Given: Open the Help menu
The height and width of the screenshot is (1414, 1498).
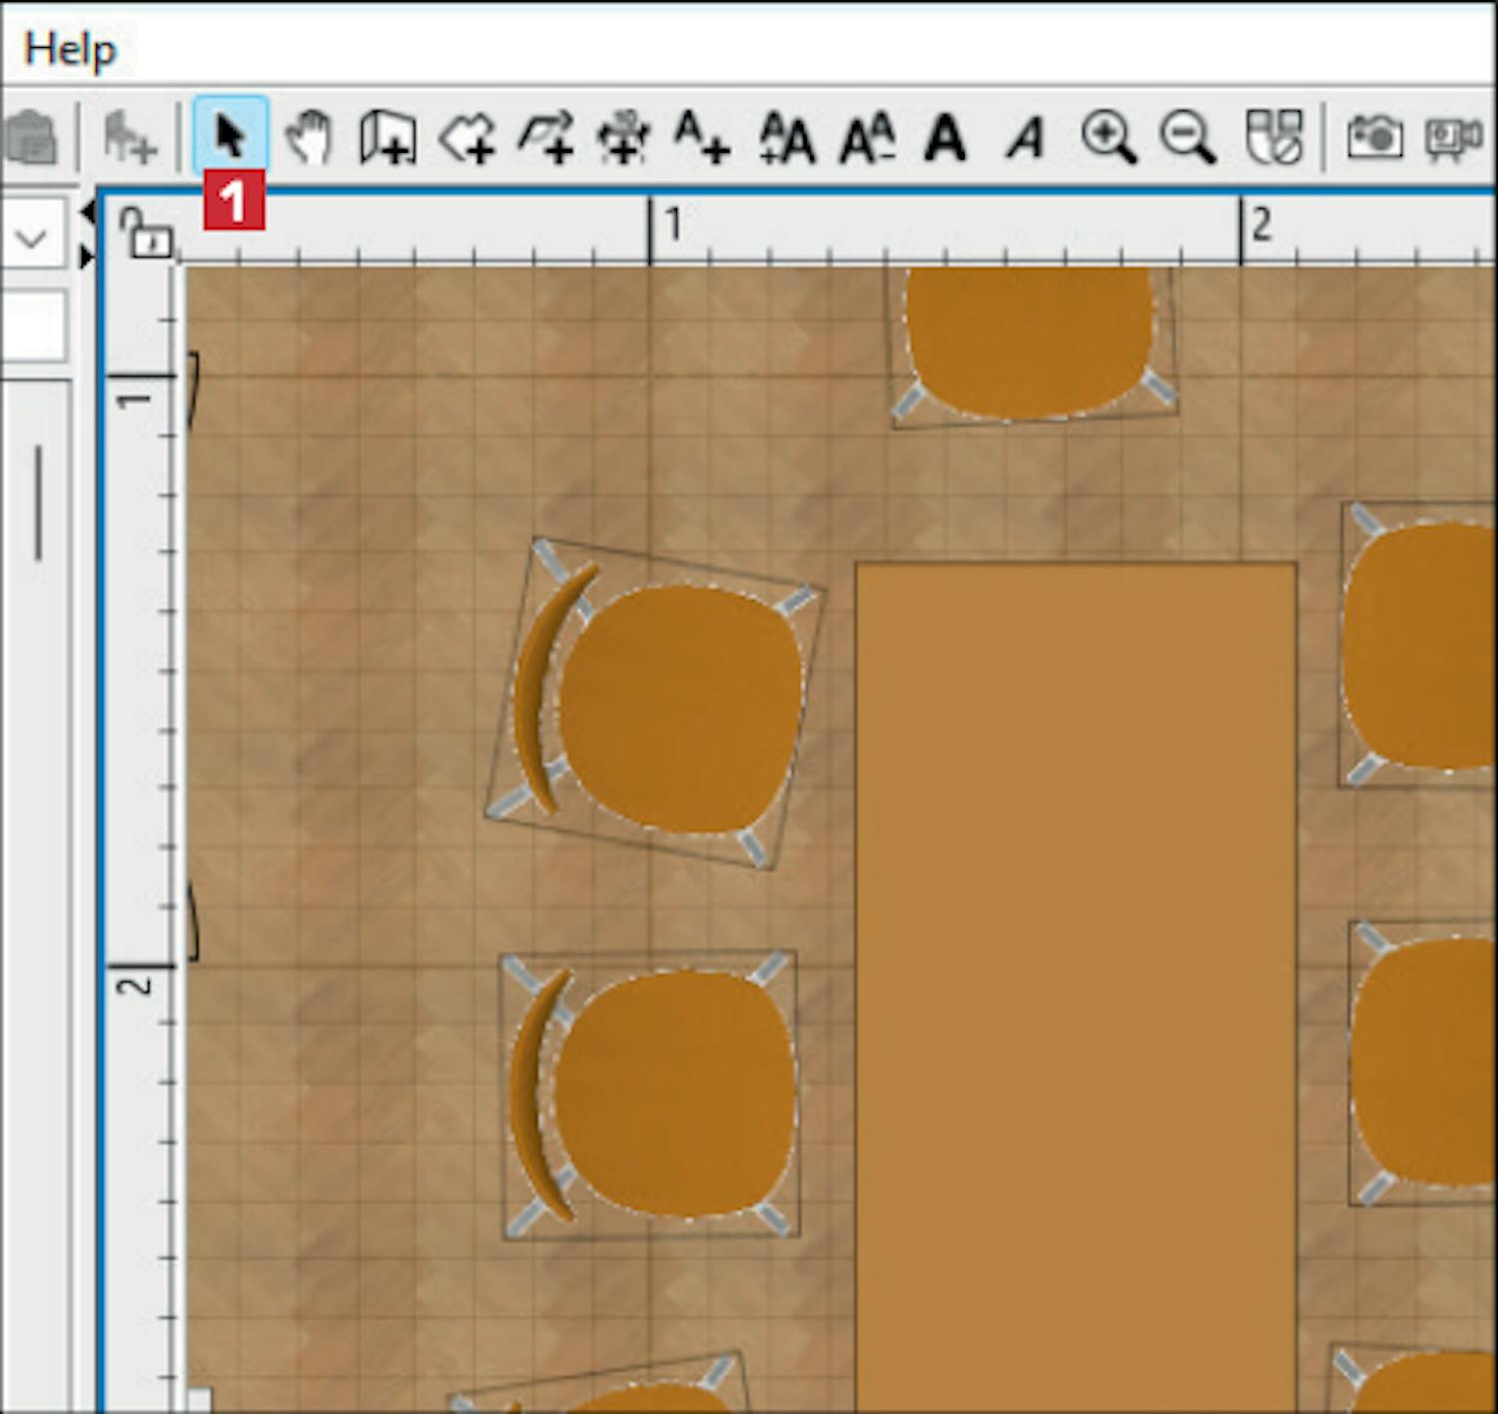Looking at the screenshot, I should [x=70, y=49].
